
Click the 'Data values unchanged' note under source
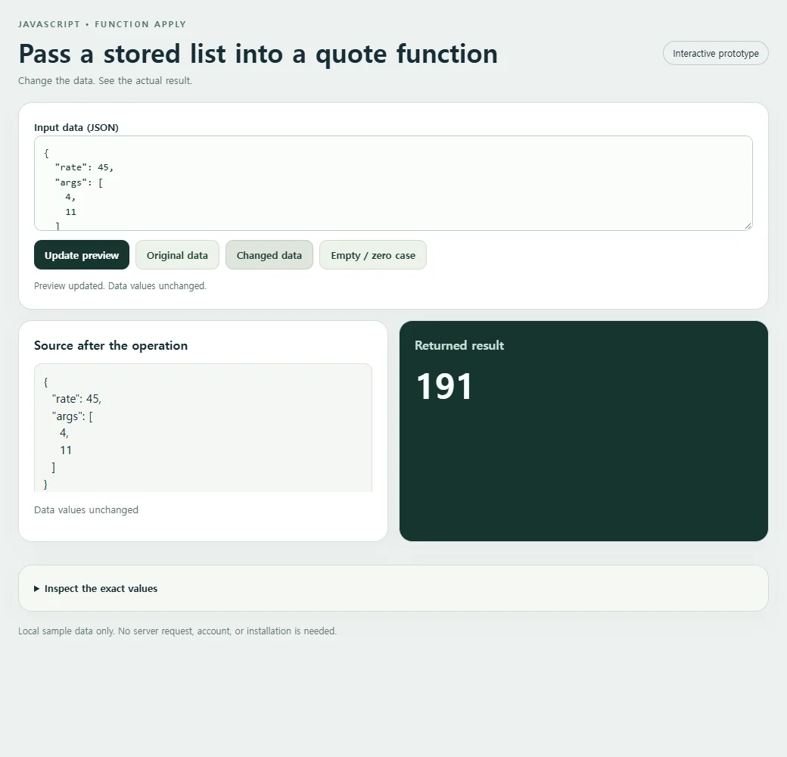click(86, 509)
